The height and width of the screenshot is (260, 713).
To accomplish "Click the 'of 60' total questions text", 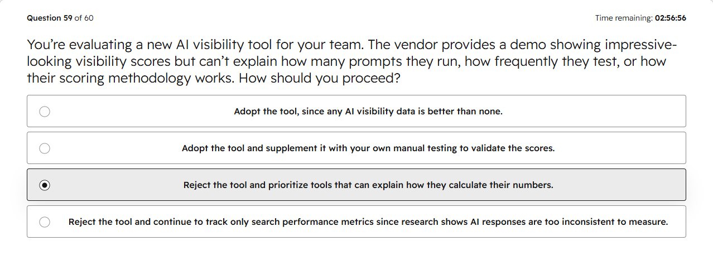I will click(84, 18).
